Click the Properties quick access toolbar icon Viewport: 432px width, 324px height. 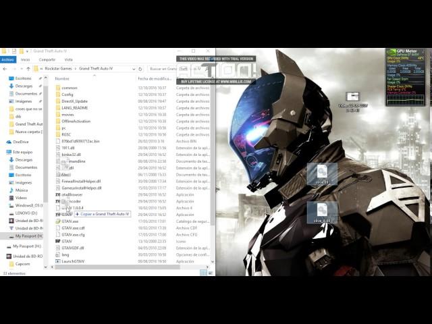tap(13, 51)
